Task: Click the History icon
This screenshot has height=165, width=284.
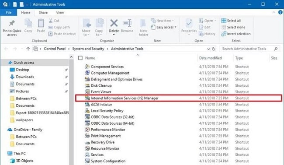Action: tap(201, 34)
